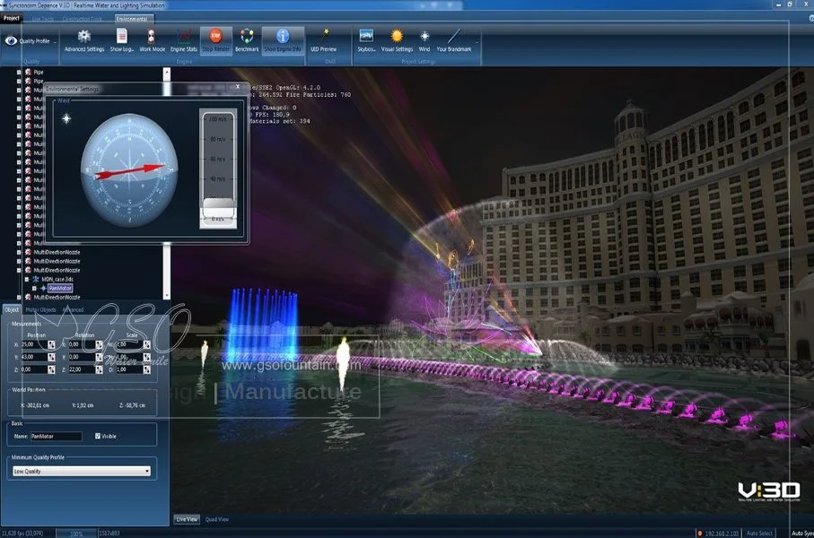
Task: Expand the first Pipe tree node
Action: (x=19, y=72)
